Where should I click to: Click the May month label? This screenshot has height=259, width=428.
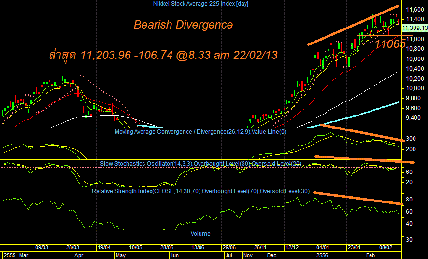point(121,256)
